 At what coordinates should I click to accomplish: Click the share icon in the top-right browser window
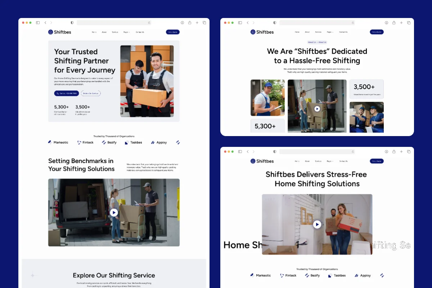(394, 23)
